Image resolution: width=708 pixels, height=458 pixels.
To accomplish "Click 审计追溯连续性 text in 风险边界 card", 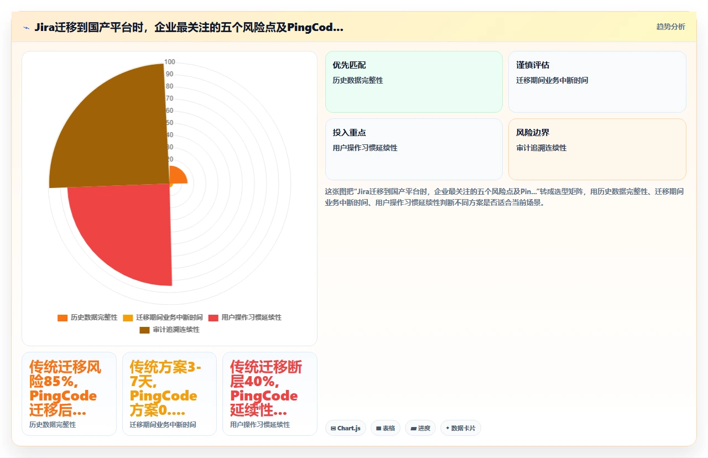I will (542, 148).
